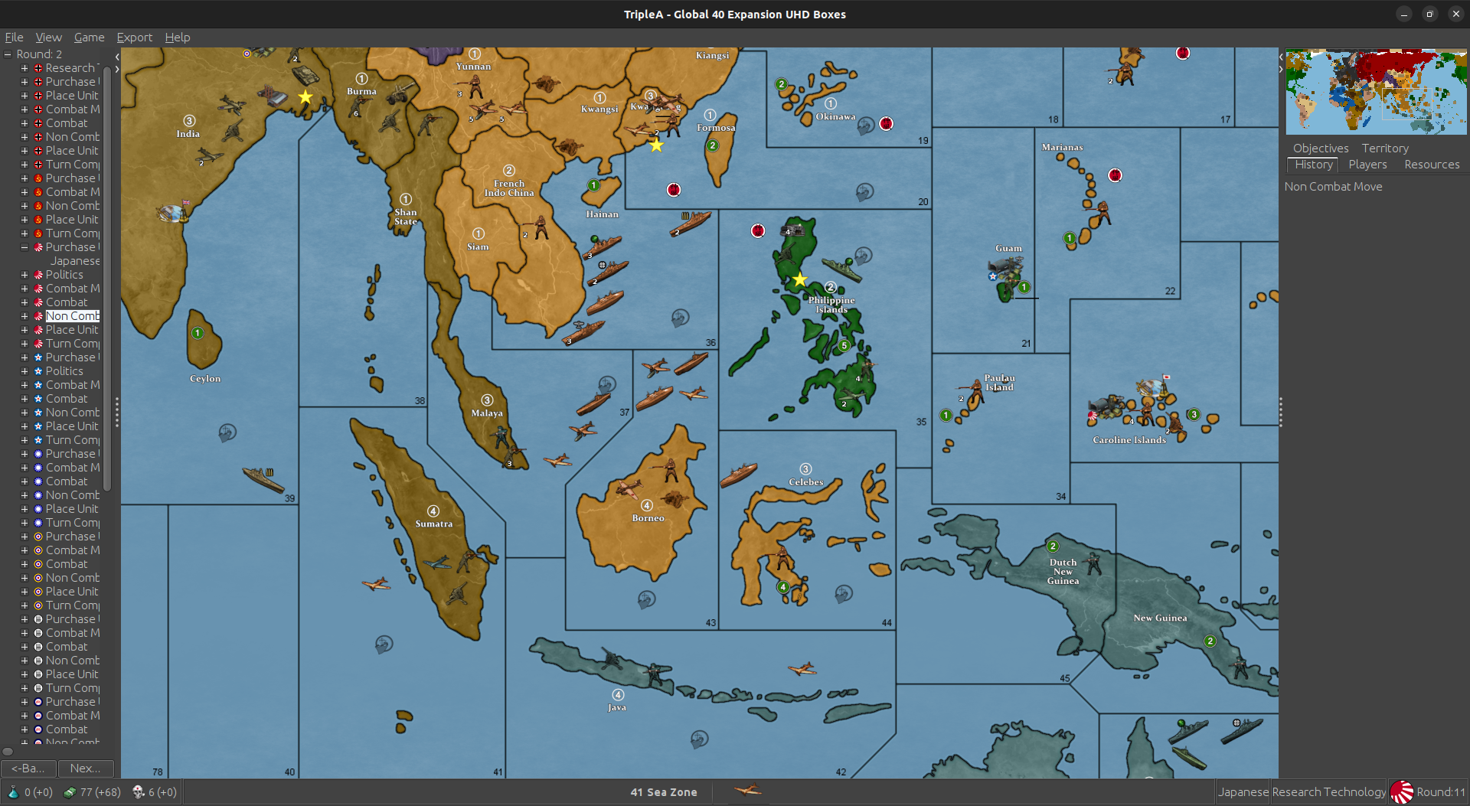Click the yellow capital star in India
Viewport: 1470px width, 806px height.
(305, 97)
